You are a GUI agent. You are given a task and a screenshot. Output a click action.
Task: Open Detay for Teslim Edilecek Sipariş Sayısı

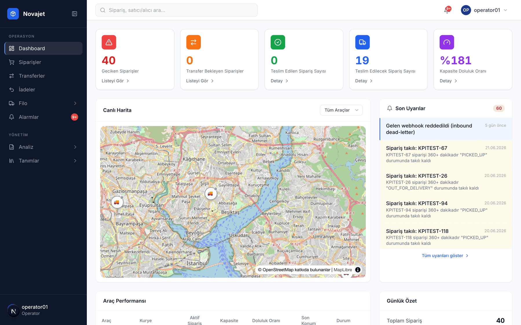[x=364, y=81]
